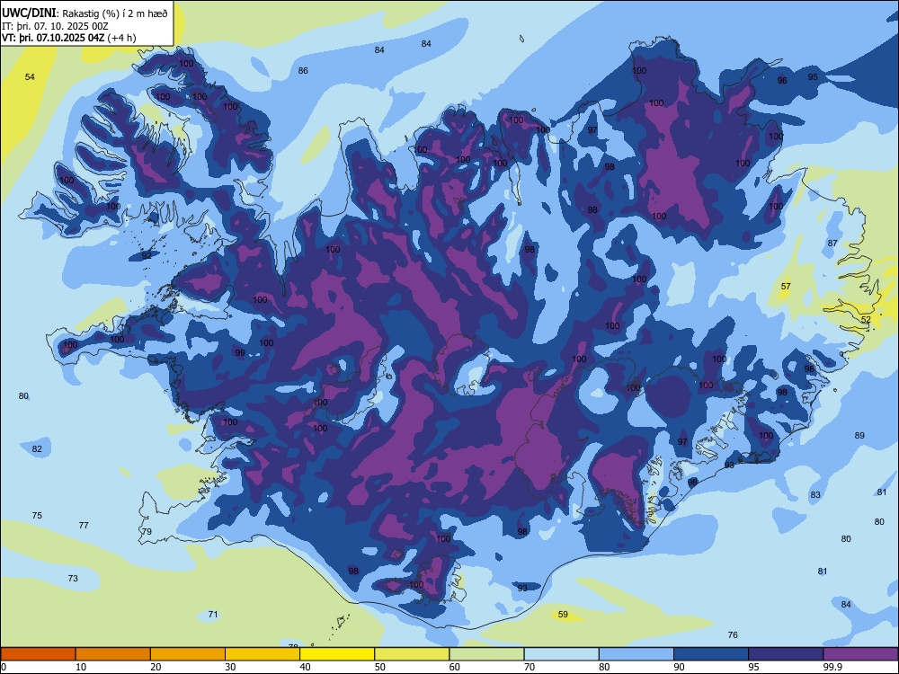Select the 10–20 orange legend swatch

tap(113, 654)
